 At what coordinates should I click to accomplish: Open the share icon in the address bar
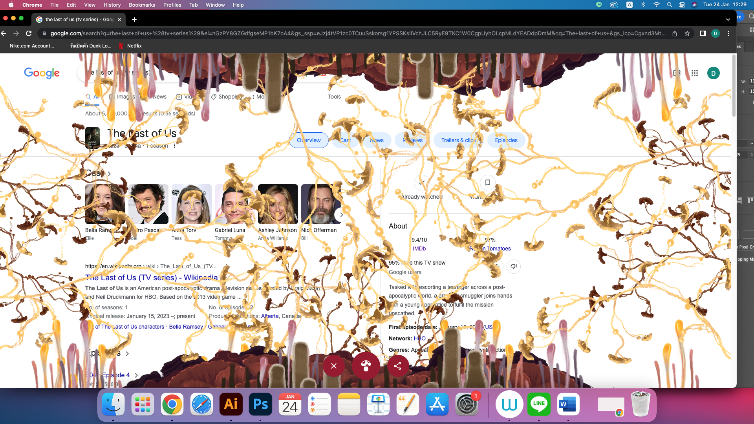click(x=675, y=33)
